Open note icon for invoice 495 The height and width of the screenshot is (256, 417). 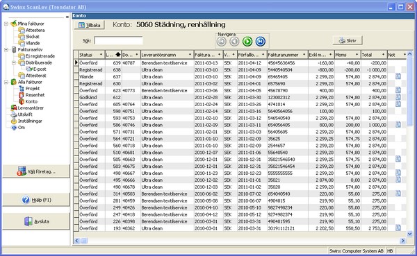click(x=398, y=180)
